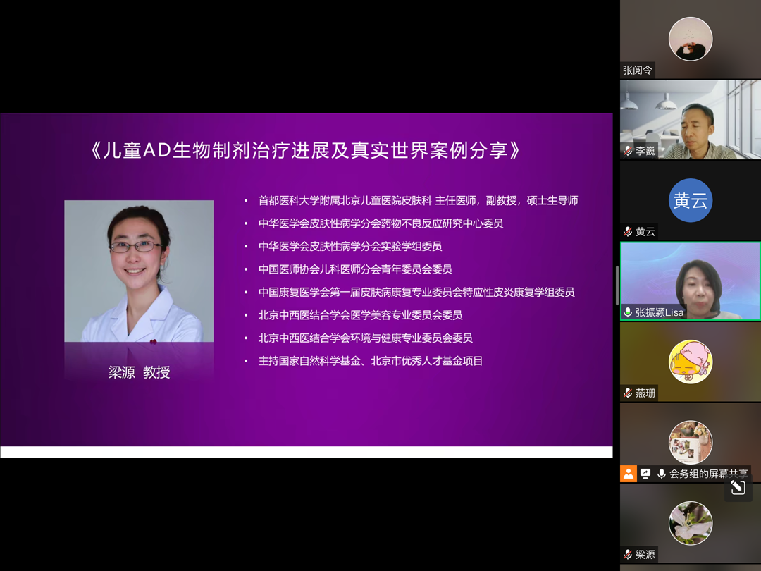The height and width of the screenshot is (571, 761).
Task: Select the 会务组 round avatar
Action: (x=690, y=442)
